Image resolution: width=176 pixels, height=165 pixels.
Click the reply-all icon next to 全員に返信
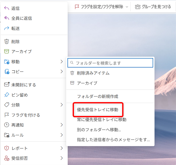(x=7, y=18)
